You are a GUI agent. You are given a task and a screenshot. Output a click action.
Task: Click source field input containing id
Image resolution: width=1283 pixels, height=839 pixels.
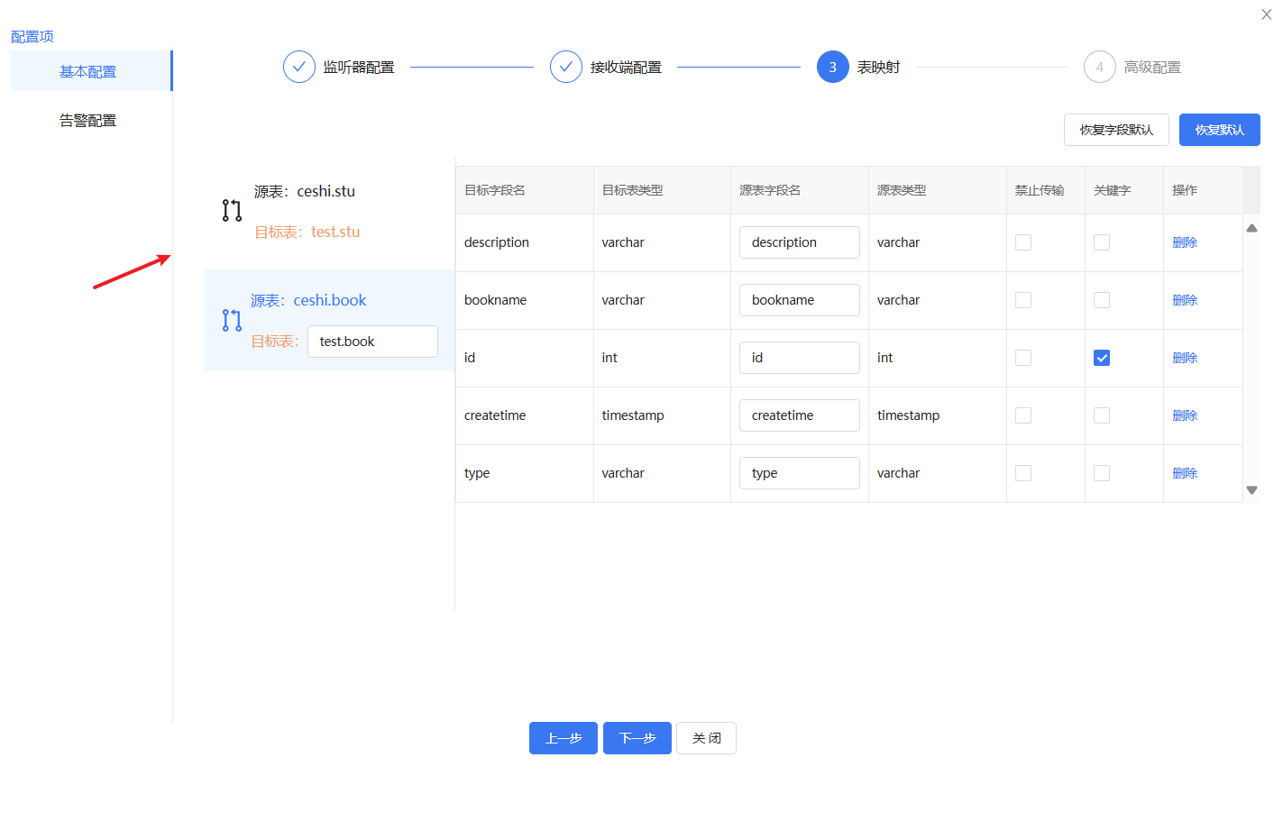click(800, 358)
